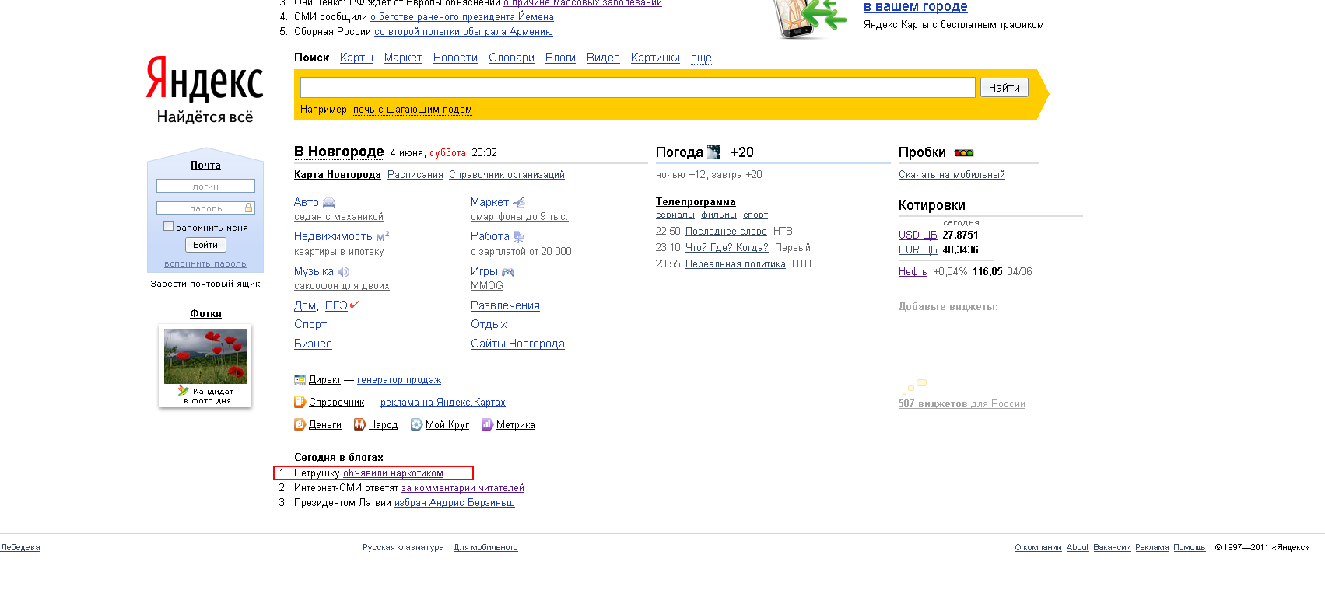Open USD ЦБ exchange rate link
The image size is (1325, 600).
point(918,235)
